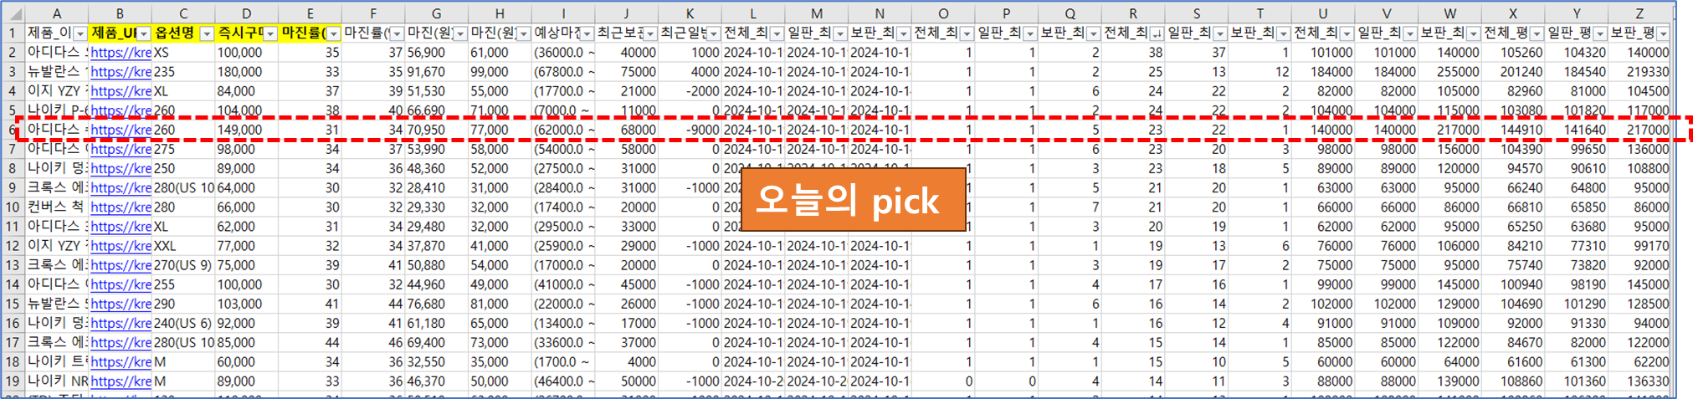Viewport: 1693px width, 399px height.
Task: Click price cell 180,000
Action: (246, 72)
